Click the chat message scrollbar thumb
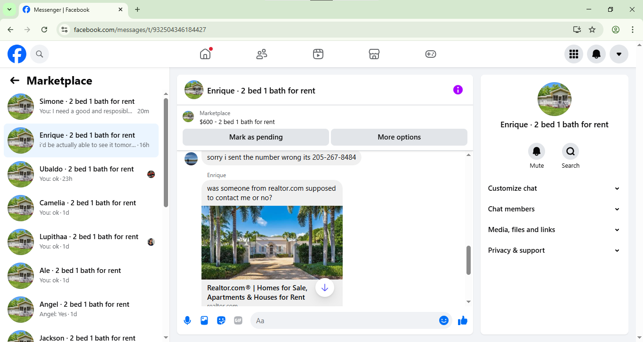Image resolution: width=643 pixels, height=342 pixels. (x=468, y=260)
